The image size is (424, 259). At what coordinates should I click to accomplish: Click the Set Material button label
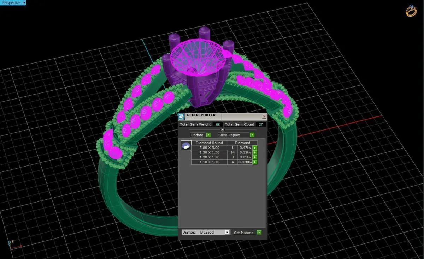pyautogui.click(x=244, y=233)
